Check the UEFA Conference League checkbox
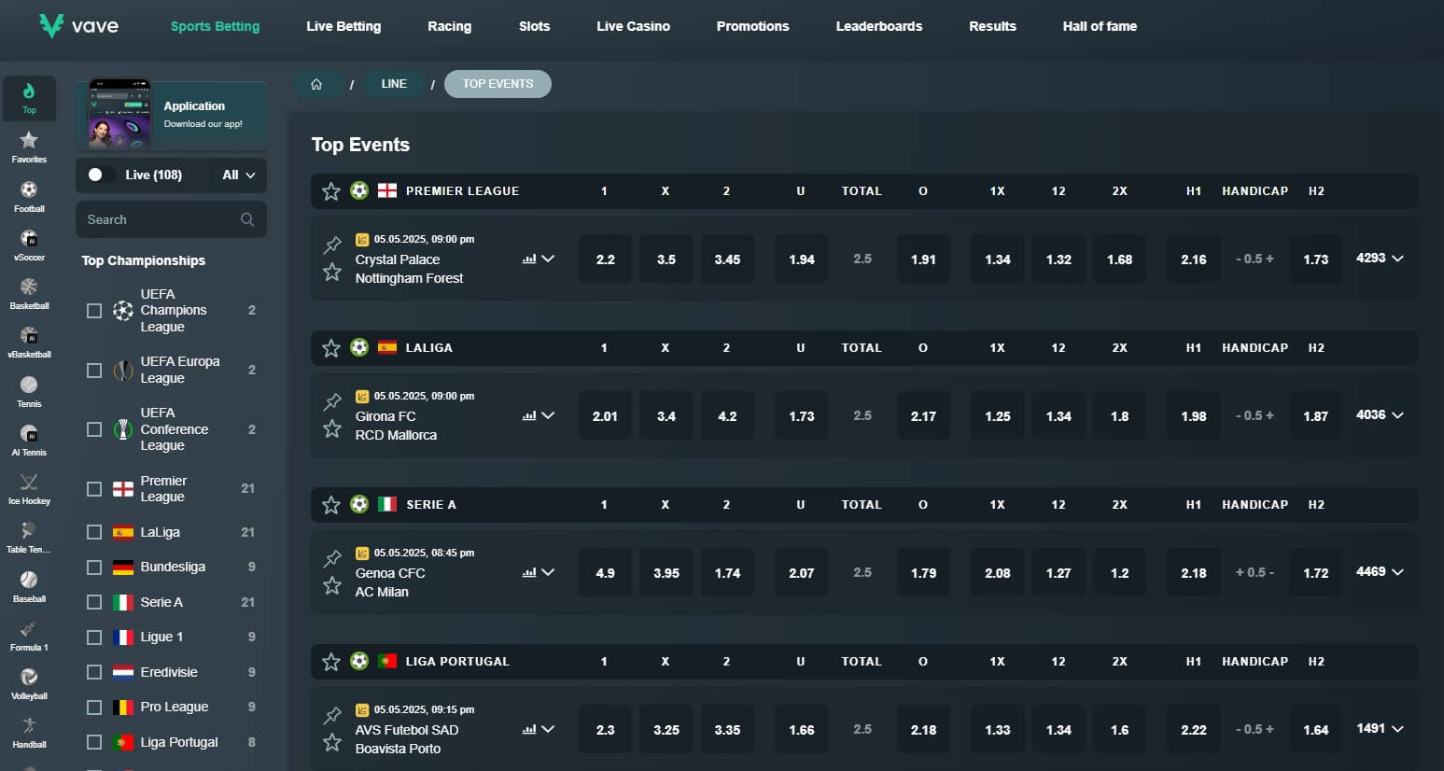This screenshot has height=771, width=1444. [94, 429]
